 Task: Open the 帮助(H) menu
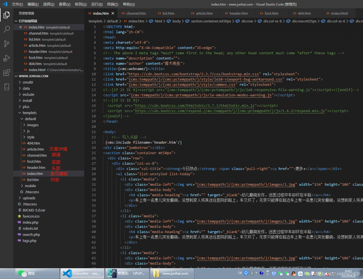point(129,4)
